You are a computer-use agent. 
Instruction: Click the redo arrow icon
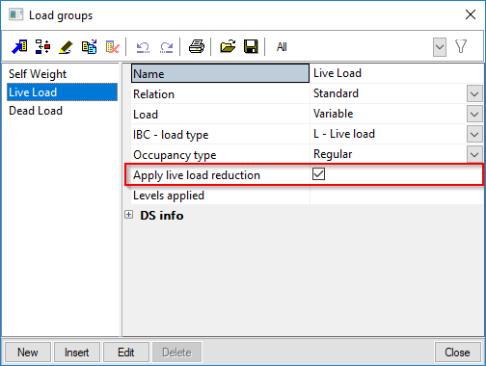[166, 47]
